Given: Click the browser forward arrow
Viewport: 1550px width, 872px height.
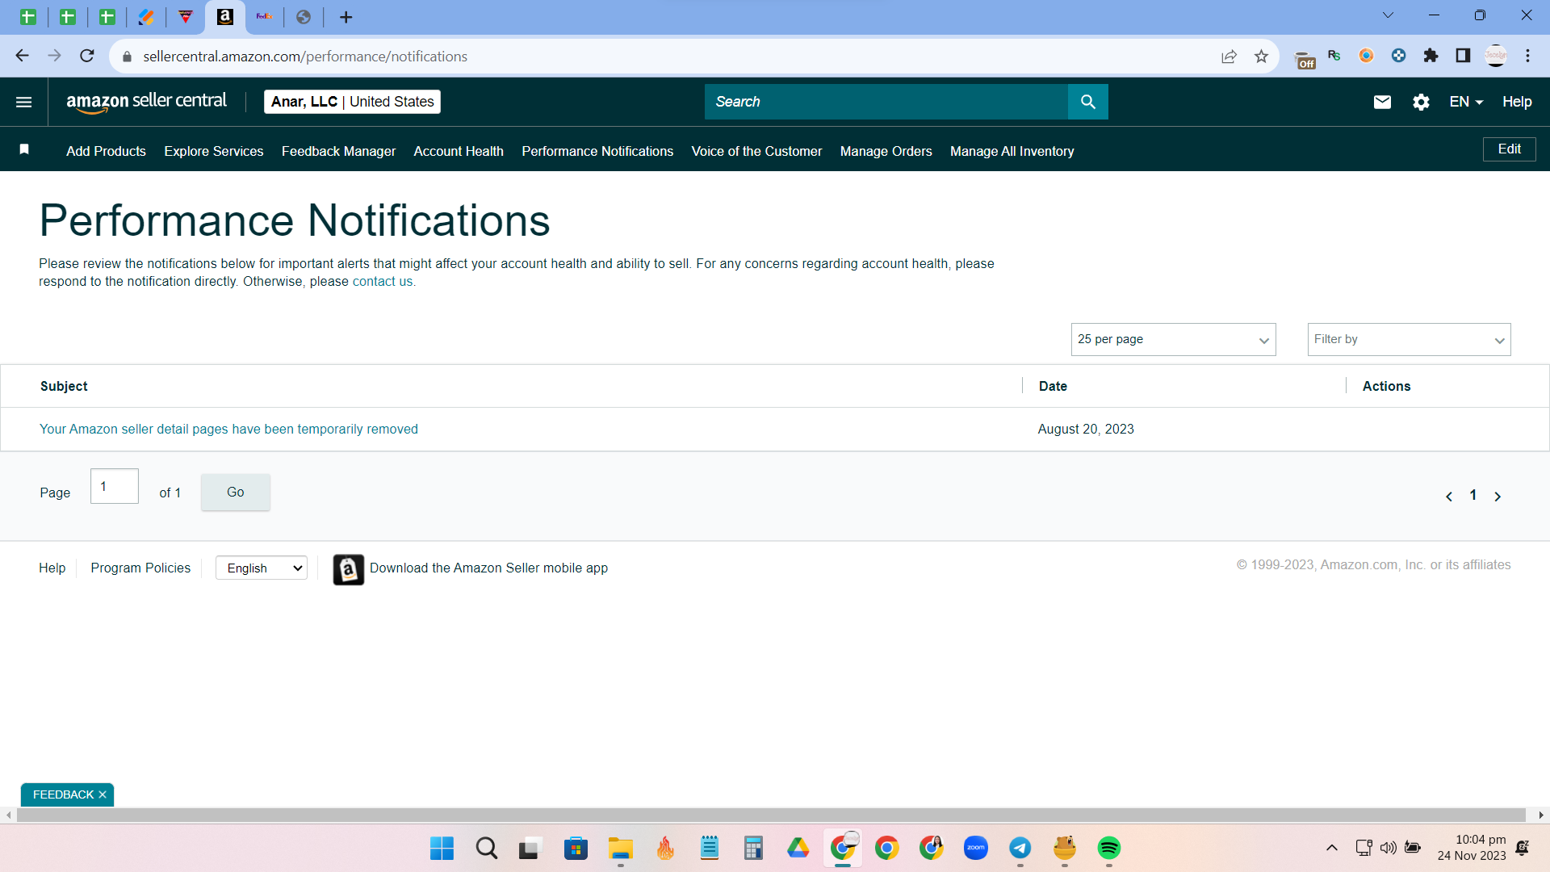Looking at the screenshot, I should tap(54, 56).
